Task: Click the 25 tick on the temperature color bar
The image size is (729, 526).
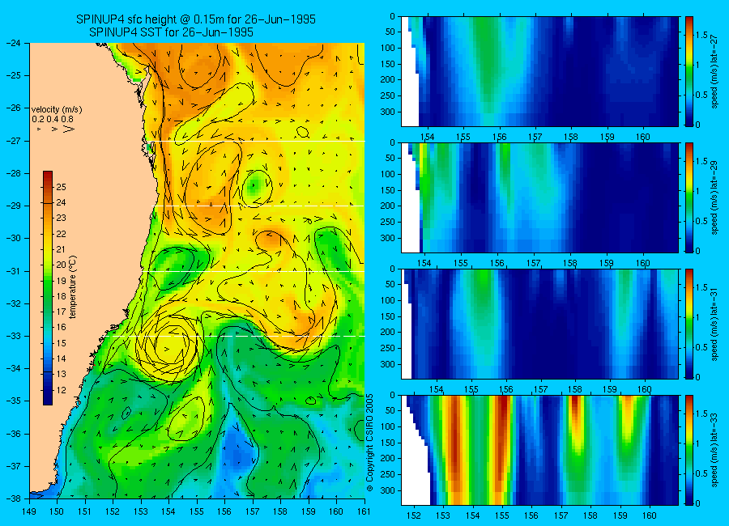Action: pyautogui.click(x=61, y=187)
